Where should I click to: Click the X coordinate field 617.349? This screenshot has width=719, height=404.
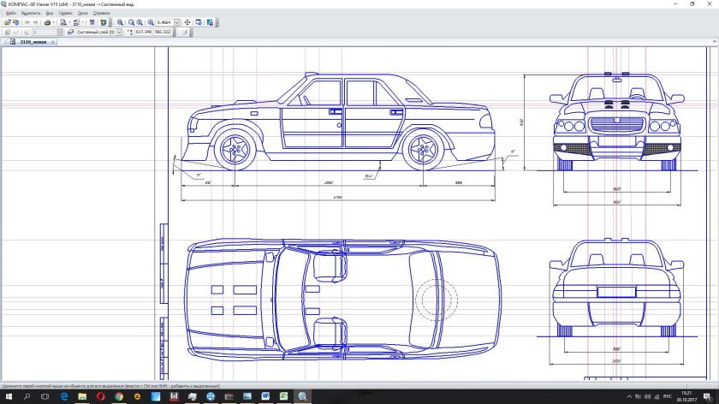pyautogui.click(x=142, y=32)
